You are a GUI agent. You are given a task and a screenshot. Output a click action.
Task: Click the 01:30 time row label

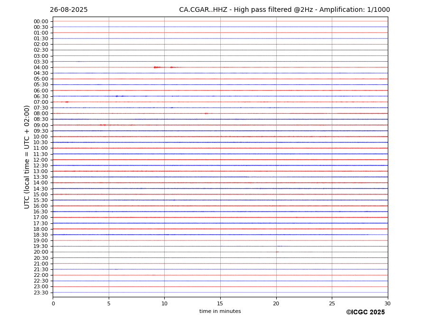click(x=41, y=39)
